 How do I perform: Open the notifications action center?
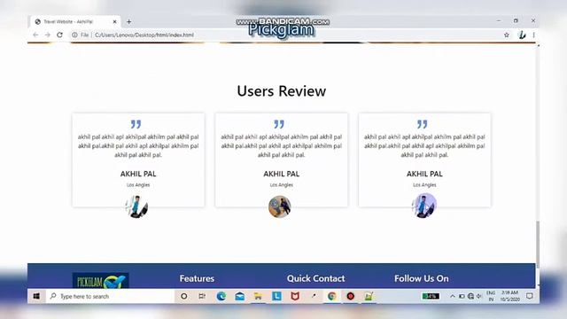tap(530, 296)
